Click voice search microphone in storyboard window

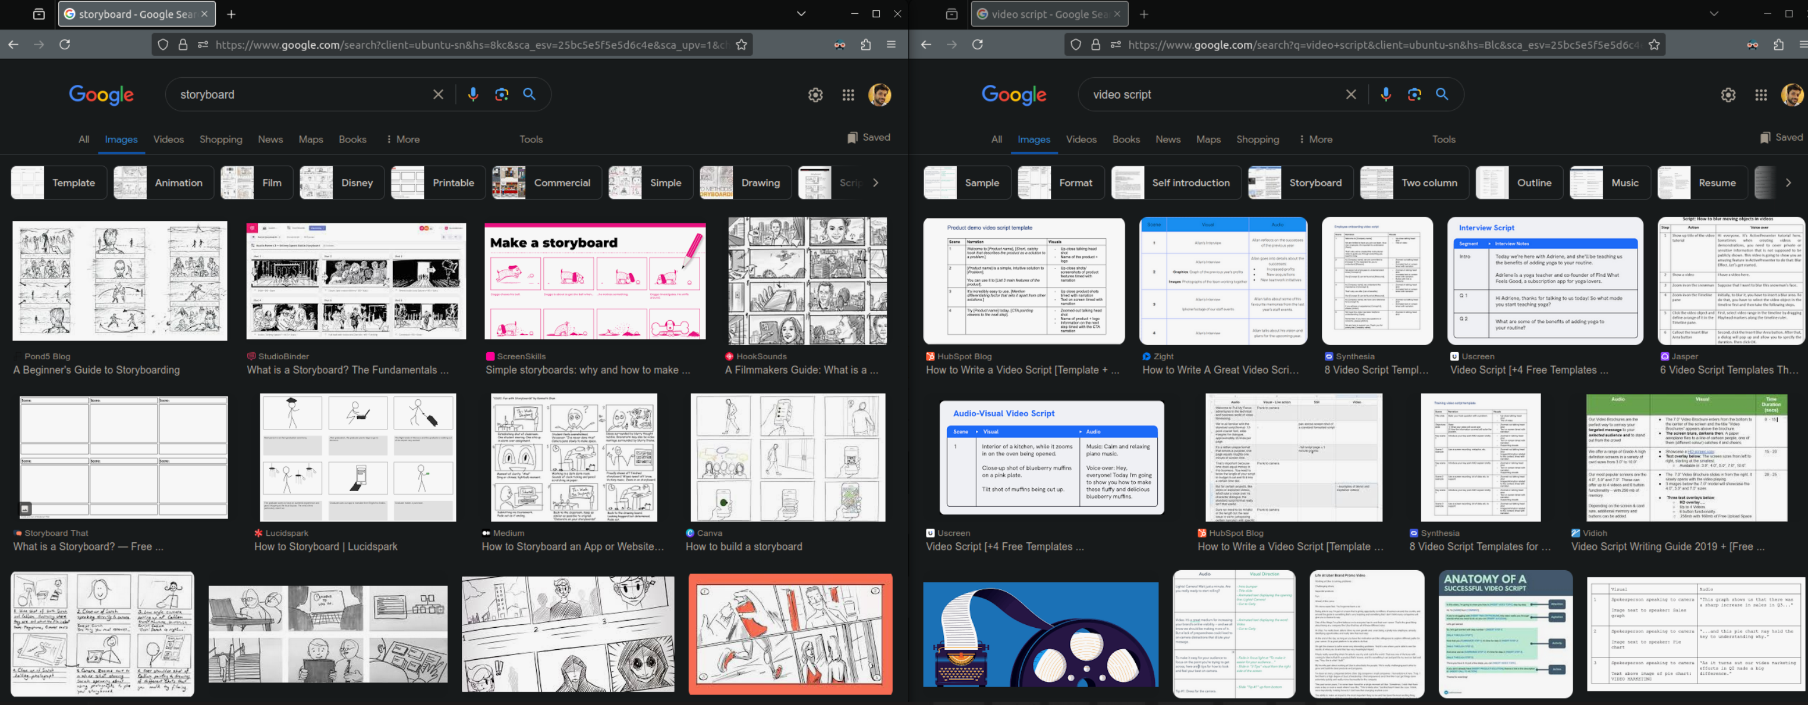coord(473,94)
